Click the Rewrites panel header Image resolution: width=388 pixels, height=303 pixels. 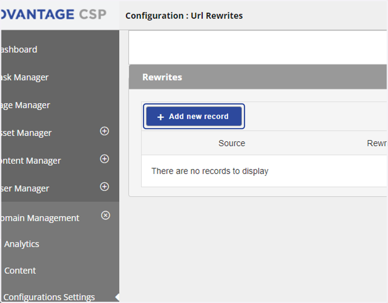click(258, 77)
